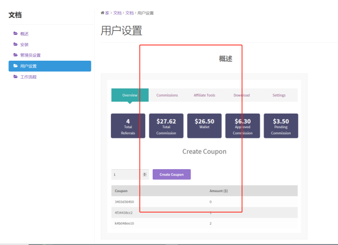Click the open folder icon beside 用户设置
338x245 pixels.
[x=16, y=66]
